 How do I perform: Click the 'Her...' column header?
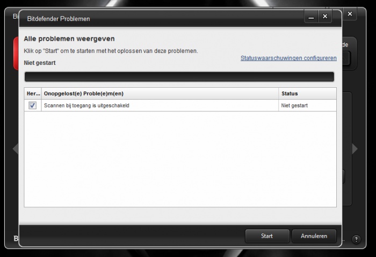pos(33,94)
